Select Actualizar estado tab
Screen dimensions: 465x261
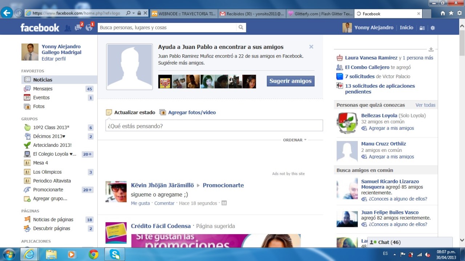pos(131,112)
